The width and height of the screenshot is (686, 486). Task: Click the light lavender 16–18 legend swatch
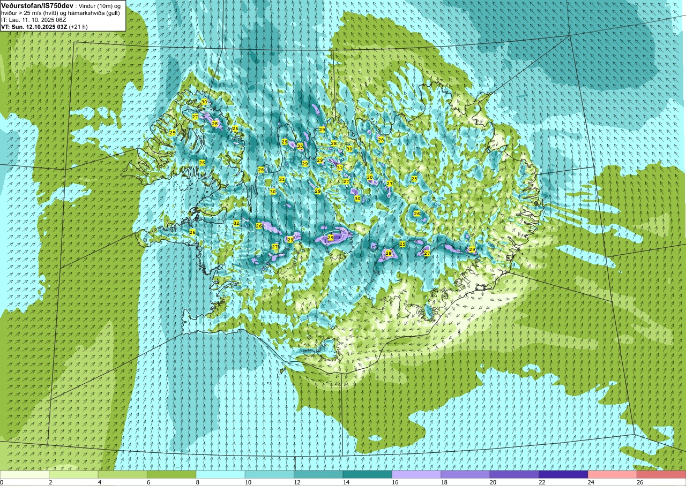[x=416, y=474]
